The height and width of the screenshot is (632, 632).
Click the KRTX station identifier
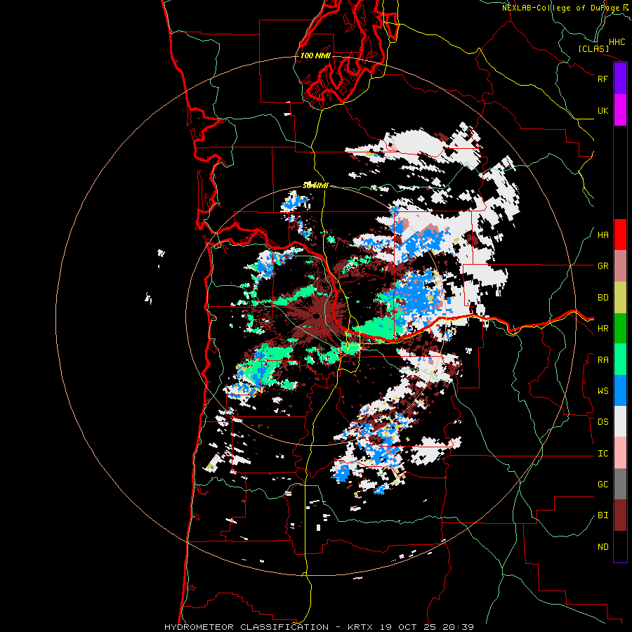click(x=362, y=627)
